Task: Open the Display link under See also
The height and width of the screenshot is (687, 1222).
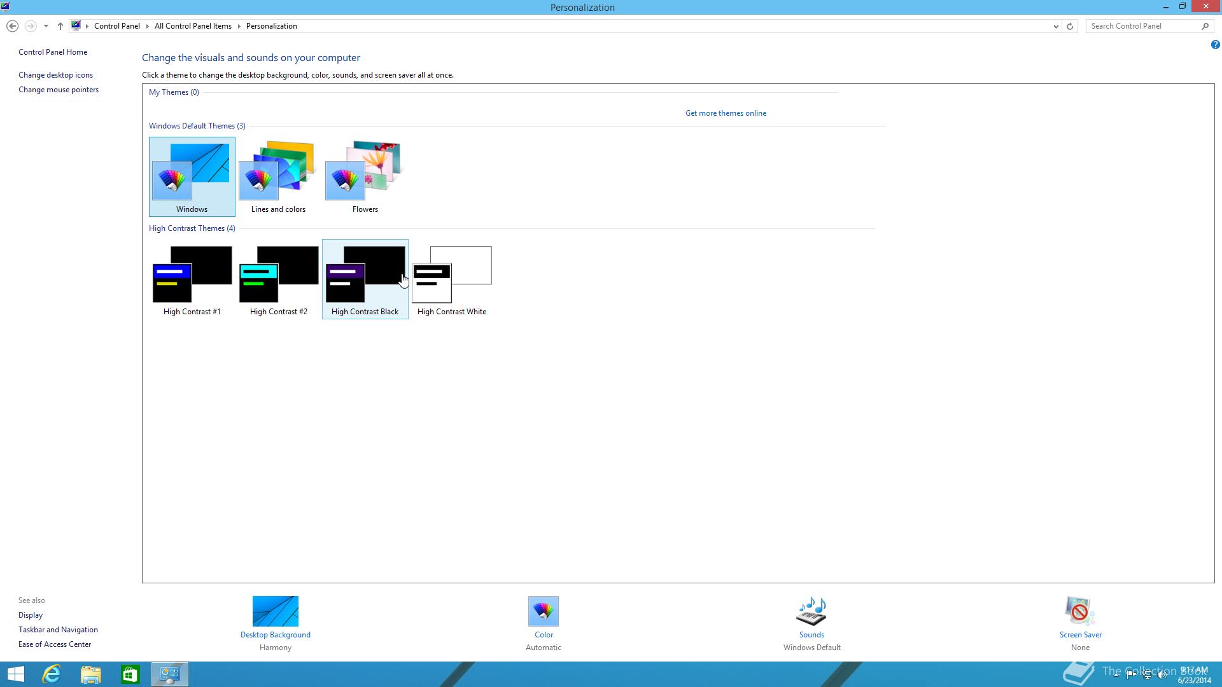Action: [x=31, y=615]
